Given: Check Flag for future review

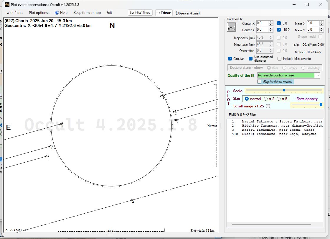Looking at the screenshot, I should coord(259,82).
